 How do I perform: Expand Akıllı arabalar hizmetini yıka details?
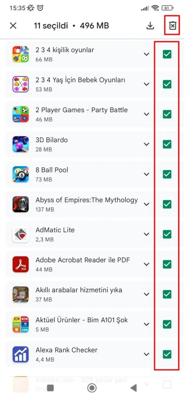coord(146,295)
